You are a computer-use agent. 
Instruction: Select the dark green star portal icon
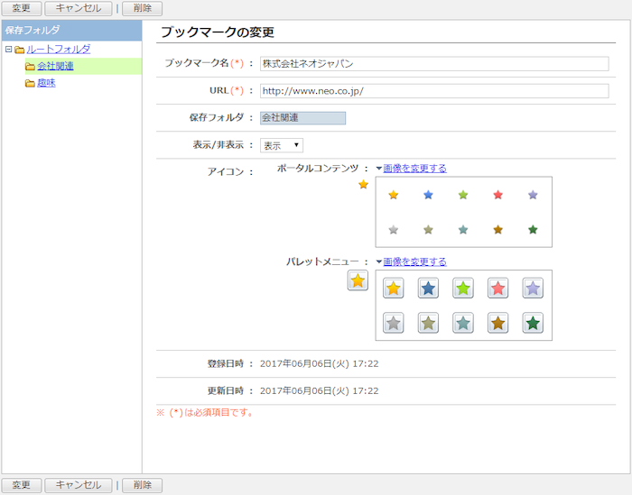point(533,230)
